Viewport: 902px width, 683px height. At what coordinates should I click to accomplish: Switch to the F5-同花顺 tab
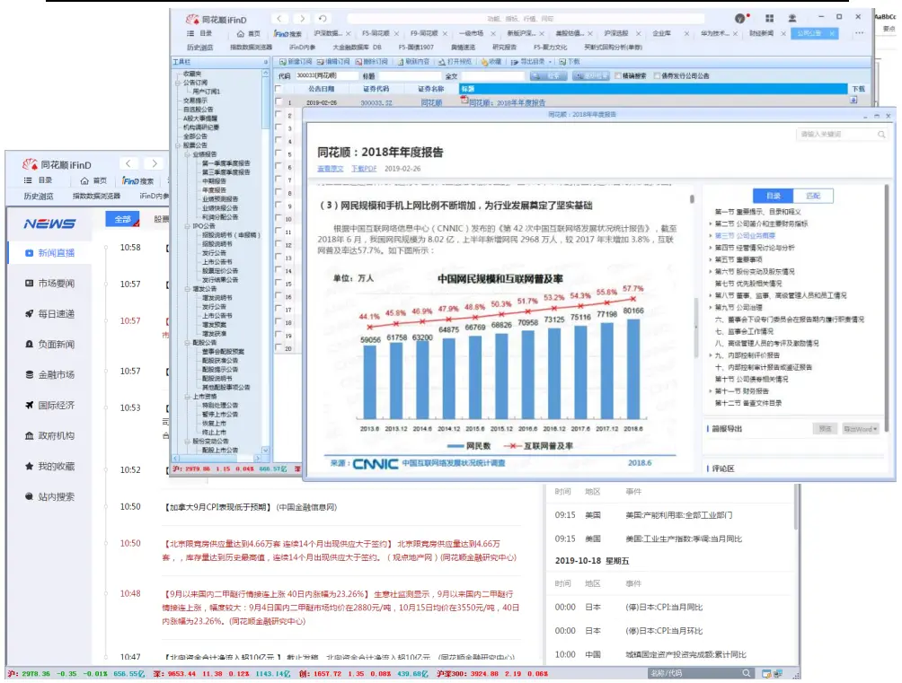pyautogui.click(x=376, y=33)
